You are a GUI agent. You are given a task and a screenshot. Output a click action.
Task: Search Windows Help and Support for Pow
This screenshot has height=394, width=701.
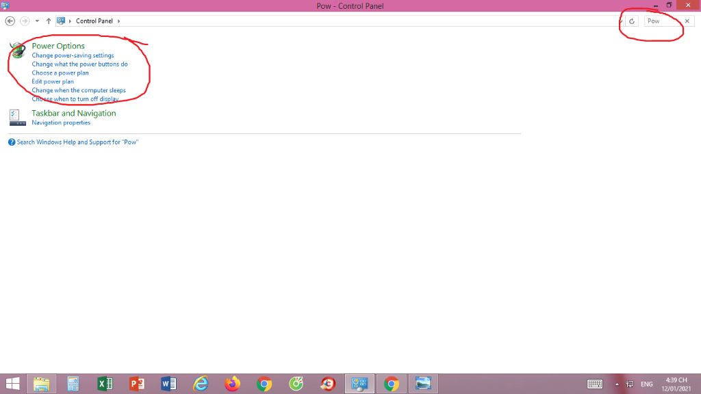click(x=77, y=142)
